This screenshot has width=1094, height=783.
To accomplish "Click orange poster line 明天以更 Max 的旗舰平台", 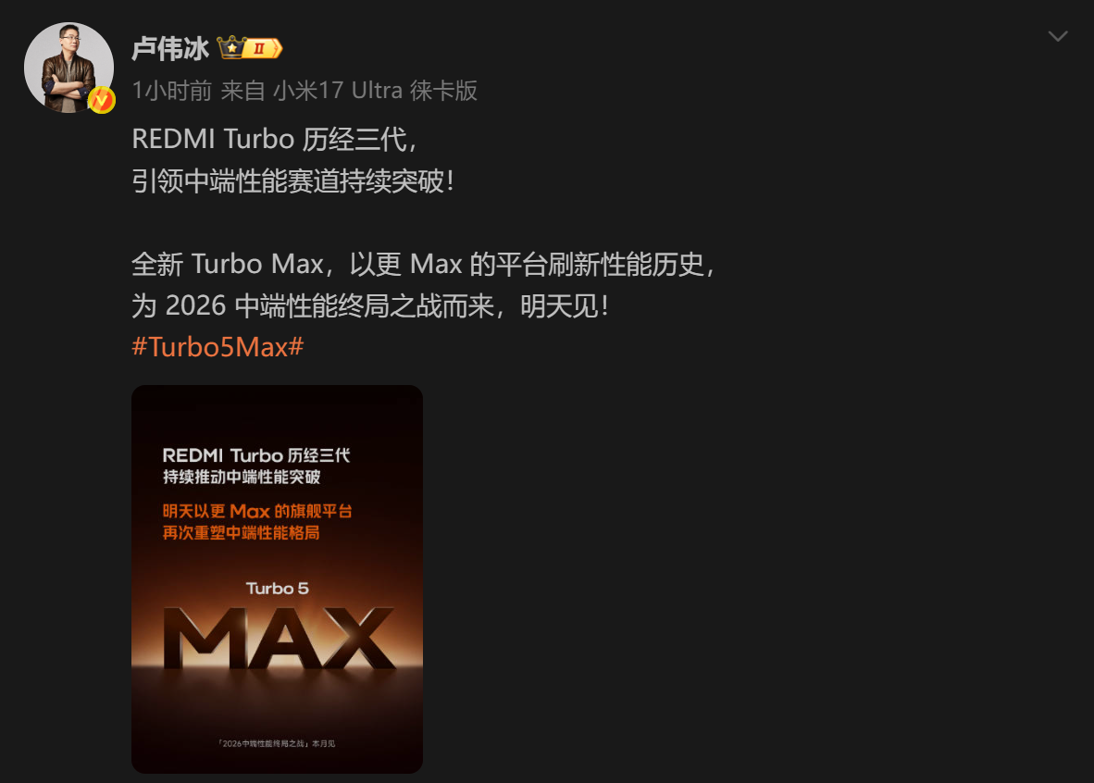I will coord(257,511).
